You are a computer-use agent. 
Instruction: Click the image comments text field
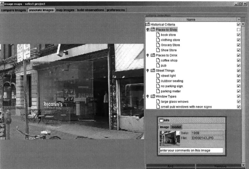point(191,150)
